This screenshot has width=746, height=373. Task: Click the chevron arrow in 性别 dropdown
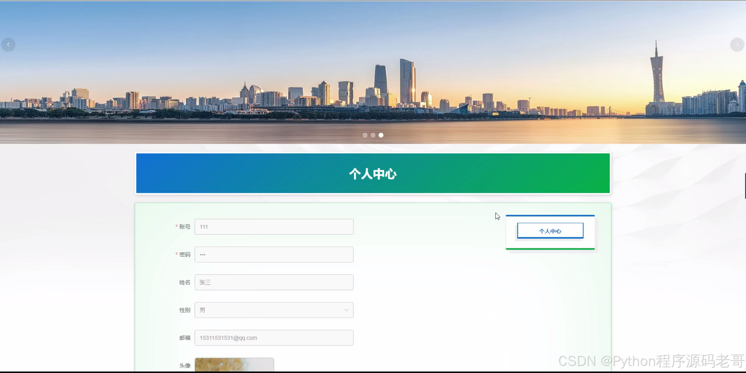[346, 310]
